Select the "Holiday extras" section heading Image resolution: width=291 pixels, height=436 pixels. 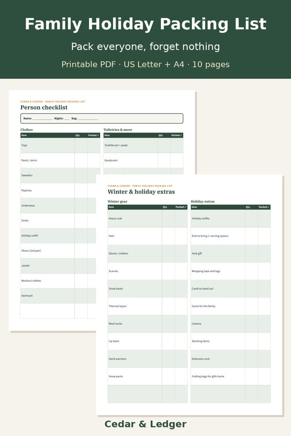[202, 201]
